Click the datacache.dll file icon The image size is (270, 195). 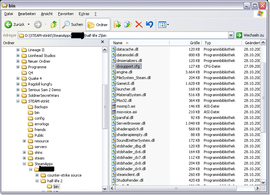[x=114, y=49]
